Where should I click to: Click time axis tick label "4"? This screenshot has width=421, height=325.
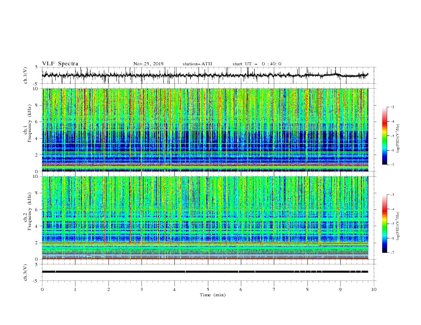pyautogui.click(x=174, y=289)
